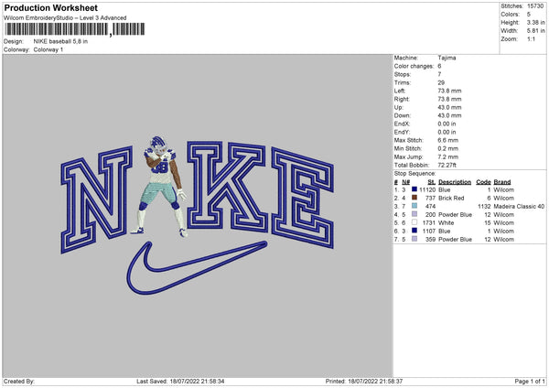Click the Production Worksheet title
The height and width of the screenshot is (388, 549).
click(51, 7)
